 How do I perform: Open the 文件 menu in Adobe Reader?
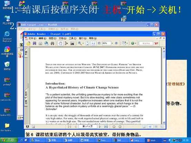(x=32, y=38)
